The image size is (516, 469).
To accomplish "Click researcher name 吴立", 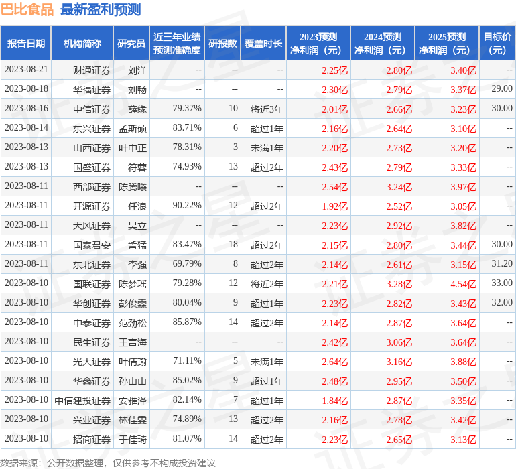I will point(137,226).
